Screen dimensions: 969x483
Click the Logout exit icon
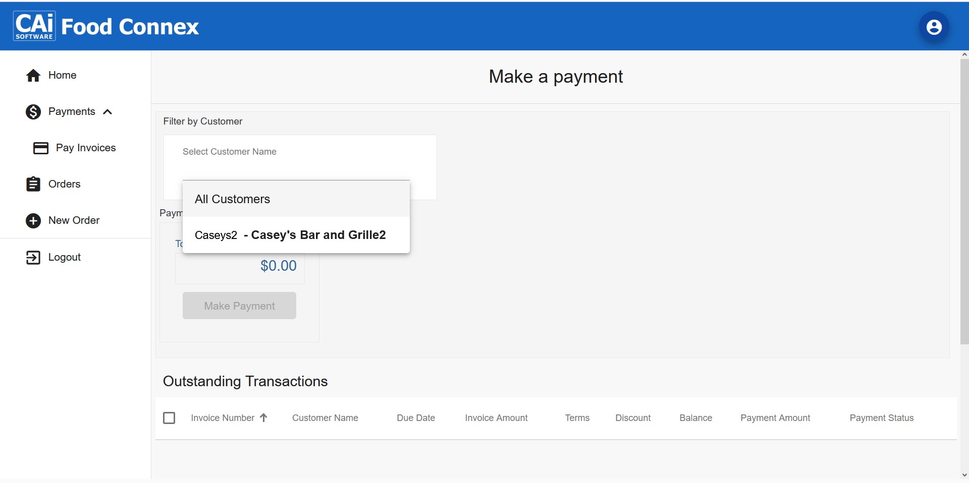[x=33, y=258]
